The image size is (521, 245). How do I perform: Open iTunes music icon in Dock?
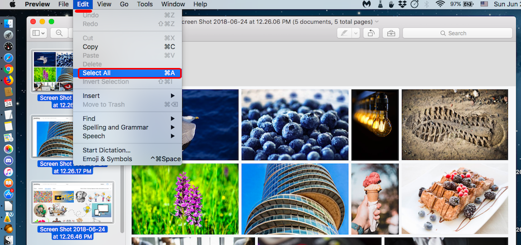pyautogui.click(x=9, y=172)
